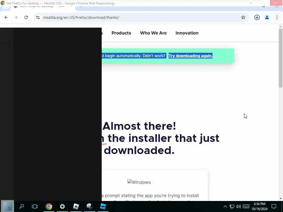The width and height of the screenshot is (283, 212).
Task: Show hidden system tray icons
Action: click(225, 206)
